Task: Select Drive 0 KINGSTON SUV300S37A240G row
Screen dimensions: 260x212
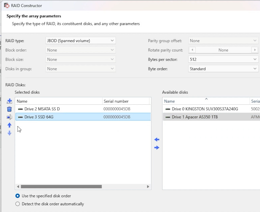Action: pos(211,109)
